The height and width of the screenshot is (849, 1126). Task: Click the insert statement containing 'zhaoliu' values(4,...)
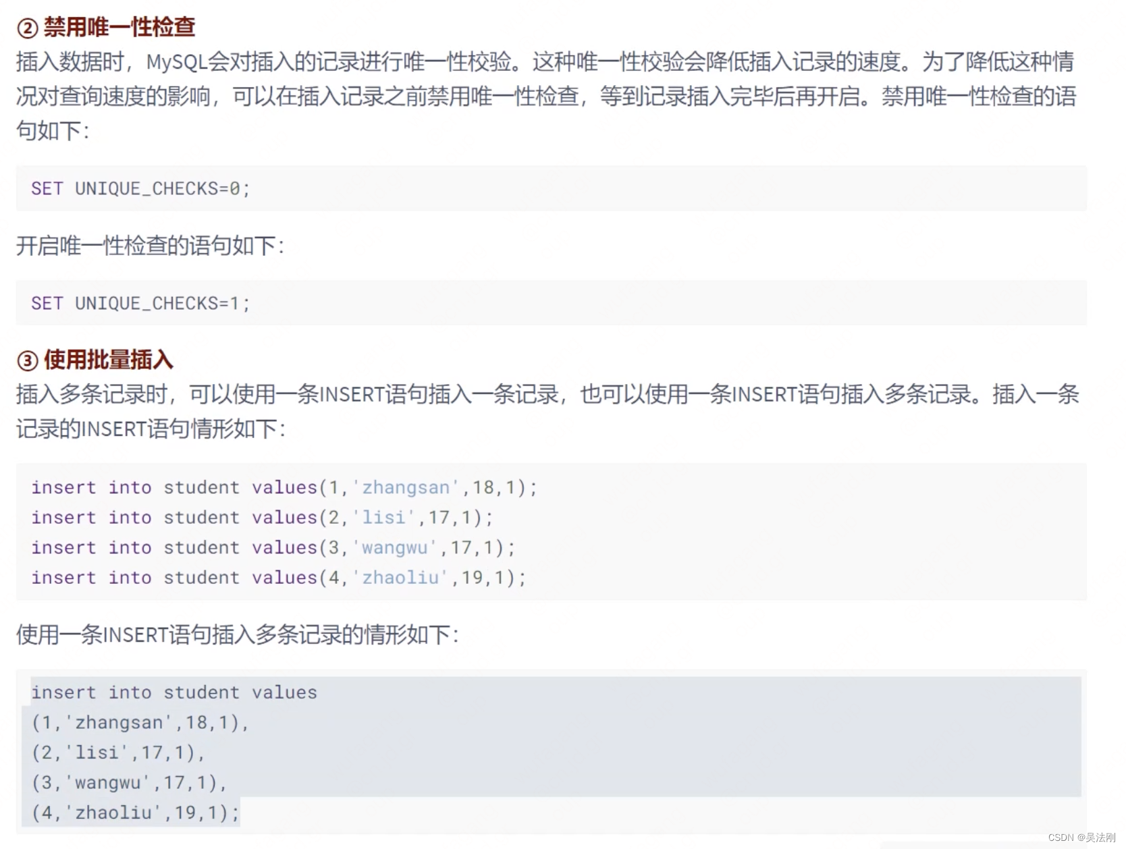[279, 578]
